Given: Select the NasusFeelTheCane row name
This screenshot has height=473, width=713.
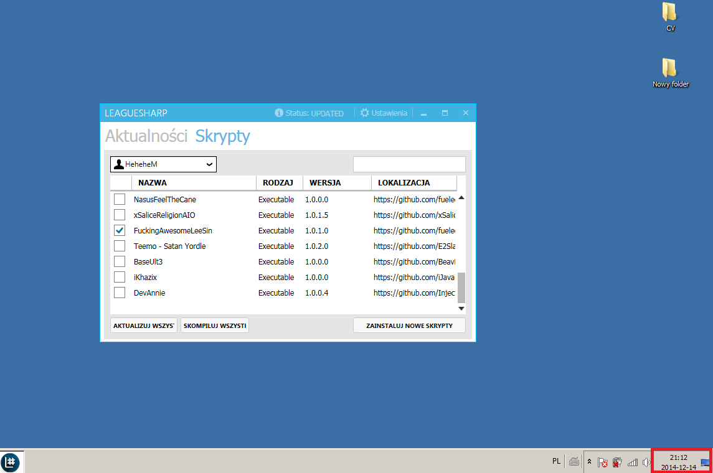Looking at the screenshot, I should tap(164, 199).
